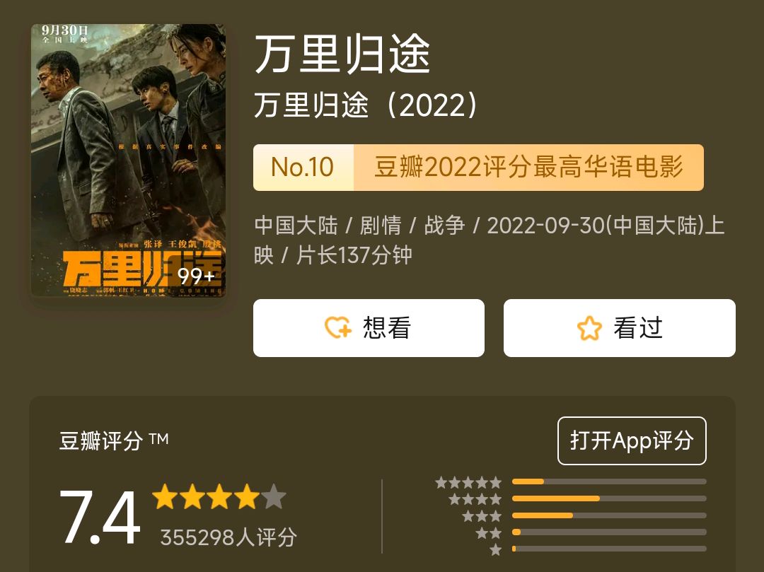Mark the movie as 看过
The height and width of the screenshot is (572, 764).
coord(619,327)
